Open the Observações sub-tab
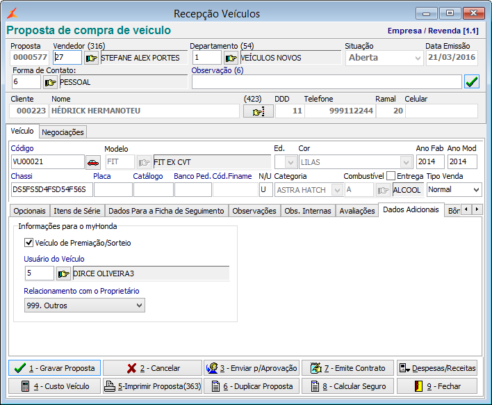 click(254, 211)
